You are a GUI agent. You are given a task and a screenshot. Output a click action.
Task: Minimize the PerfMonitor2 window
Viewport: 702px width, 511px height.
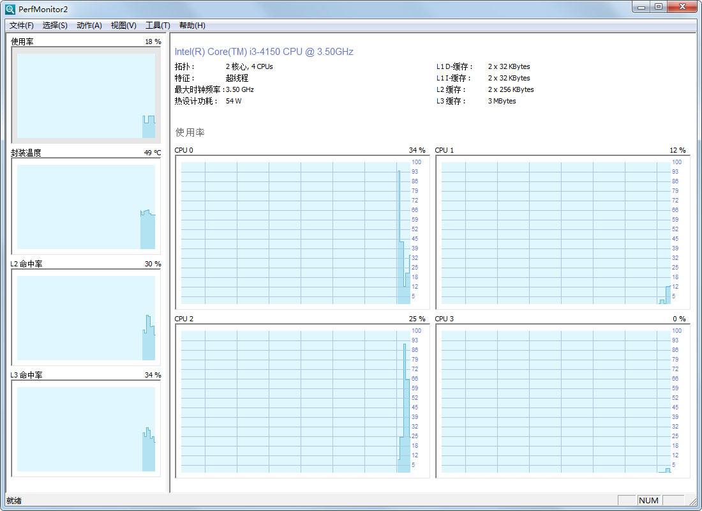pyautogui.click(x=641, y=7)
